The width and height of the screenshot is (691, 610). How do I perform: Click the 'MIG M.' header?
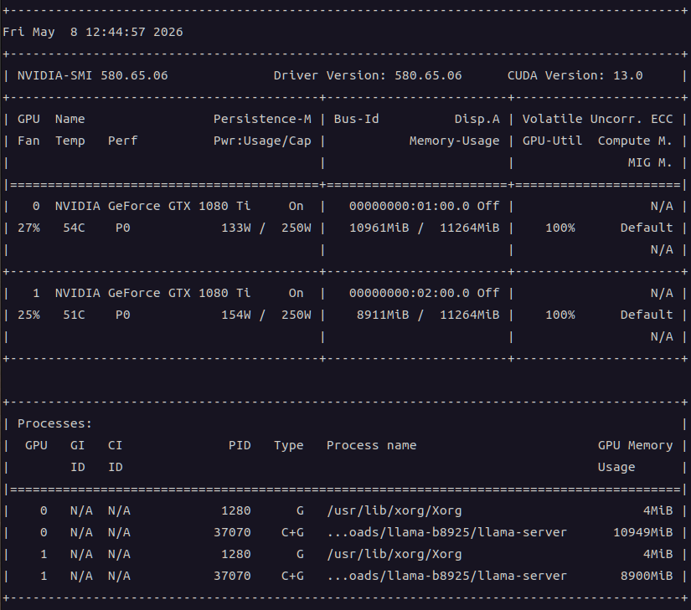click(650, 163)
